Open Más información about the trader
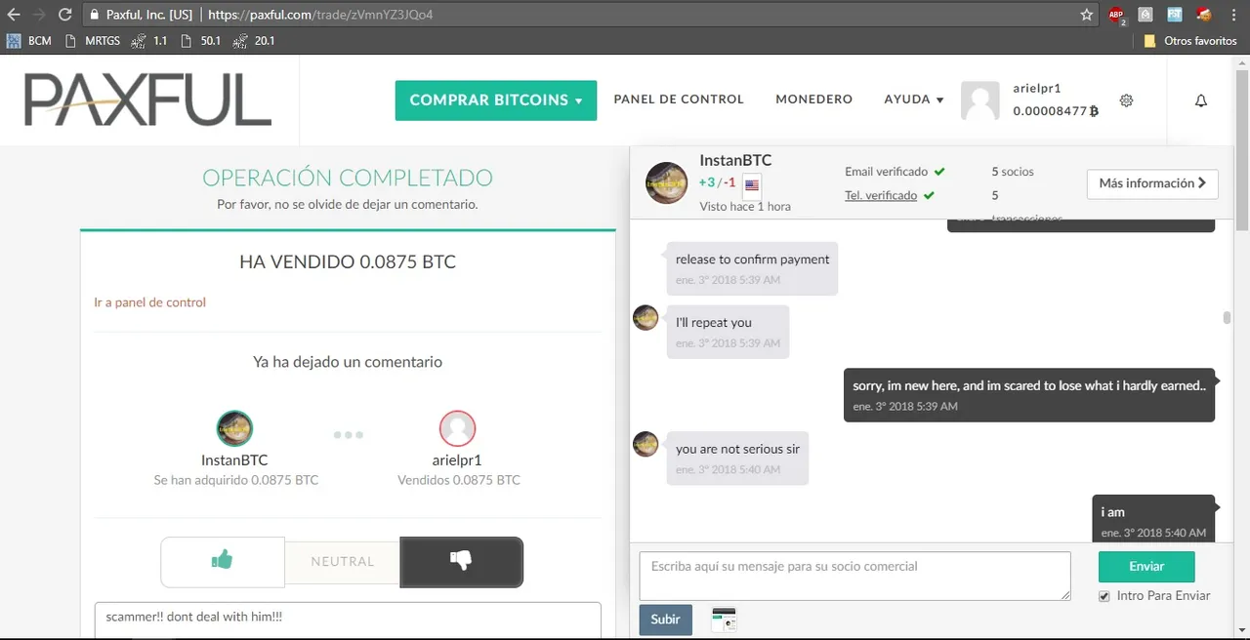 click(x=1152, y=183)
